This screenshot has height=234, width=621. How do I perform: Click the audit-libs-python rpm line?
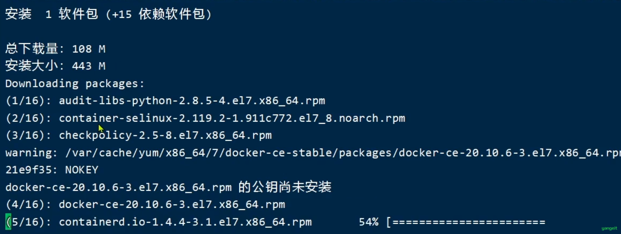[x=165, y=101]
